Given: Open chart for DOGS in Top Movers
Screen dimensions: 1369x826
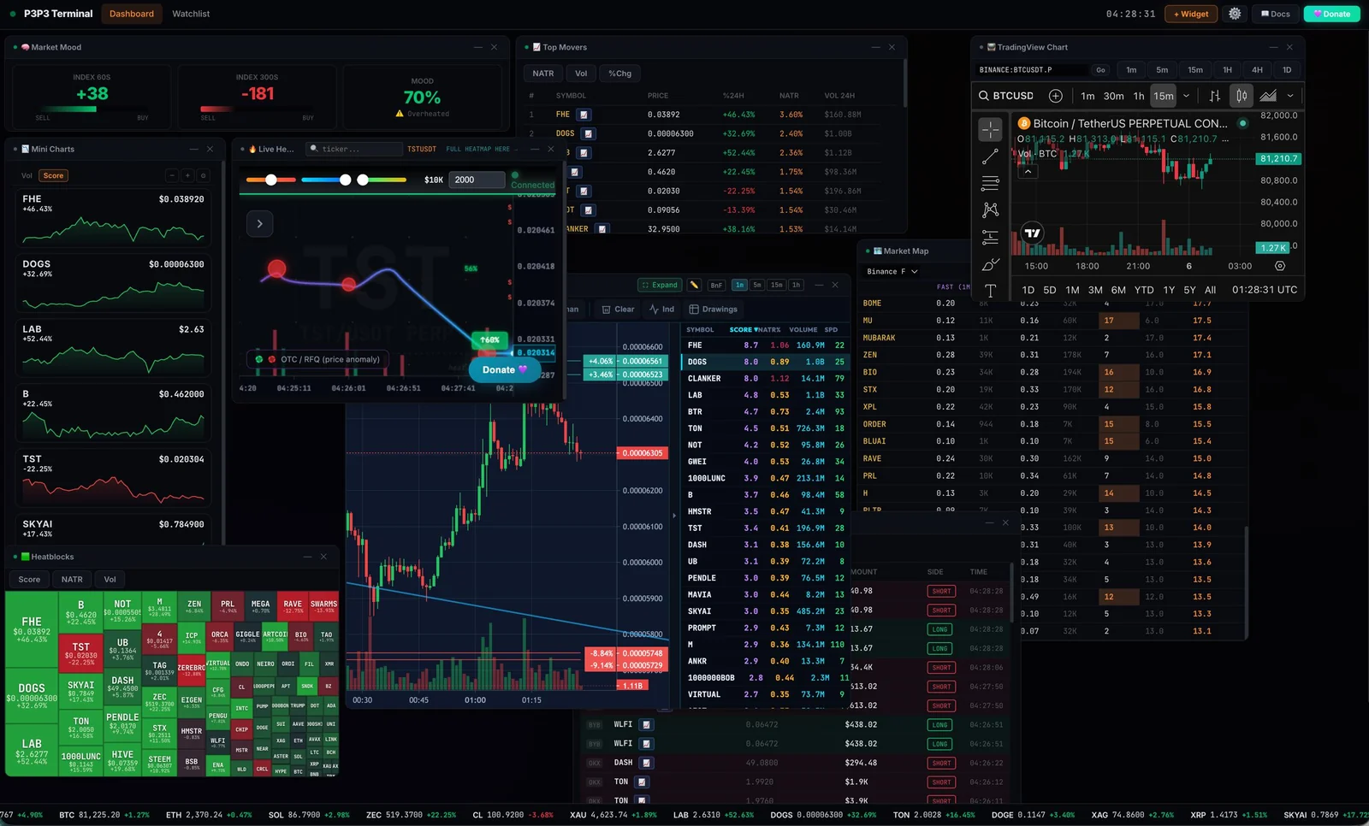Looking at the screenshot, I should pyautogui.click(x=589, y=133).
